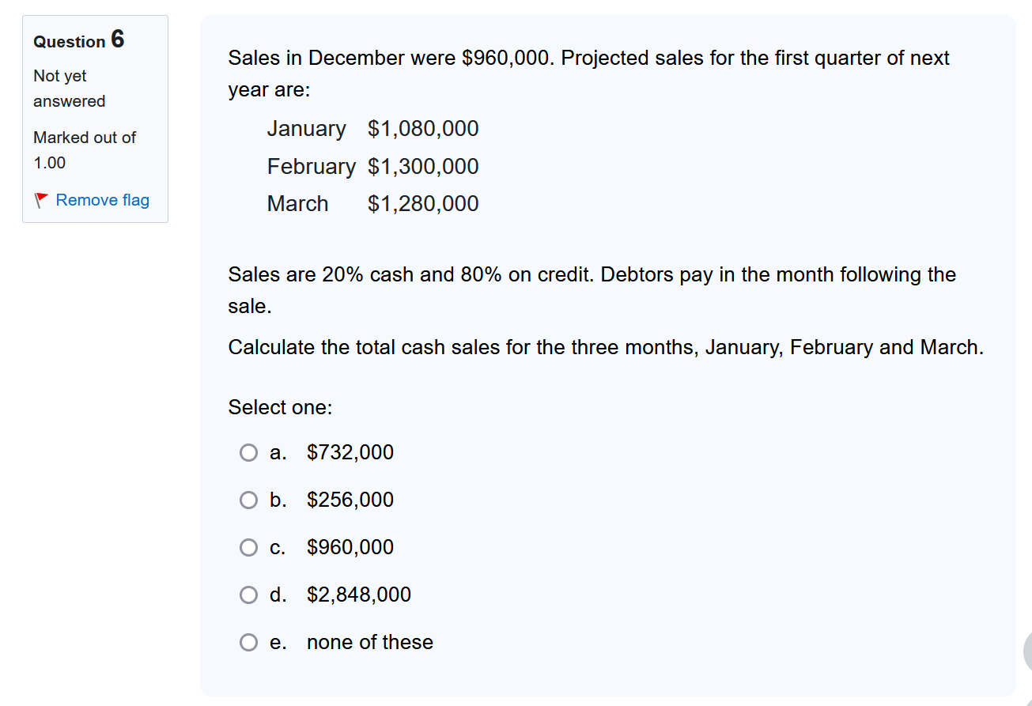Unflag Question 6 via Remove flag

coord(102,200)
